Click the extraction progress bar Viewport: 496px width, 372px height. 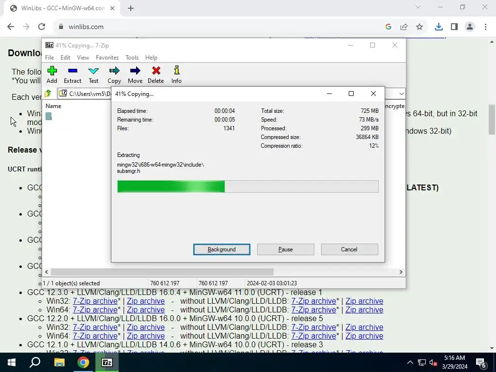248,186
